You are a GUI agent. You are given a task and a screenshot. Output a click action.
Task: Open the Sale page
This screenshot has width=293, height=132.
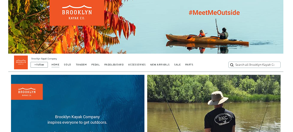coord(177,65)
